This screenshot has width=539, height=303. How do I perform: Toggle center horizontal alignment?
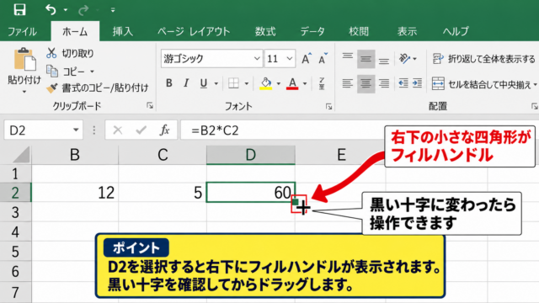(x=366, y=83)
